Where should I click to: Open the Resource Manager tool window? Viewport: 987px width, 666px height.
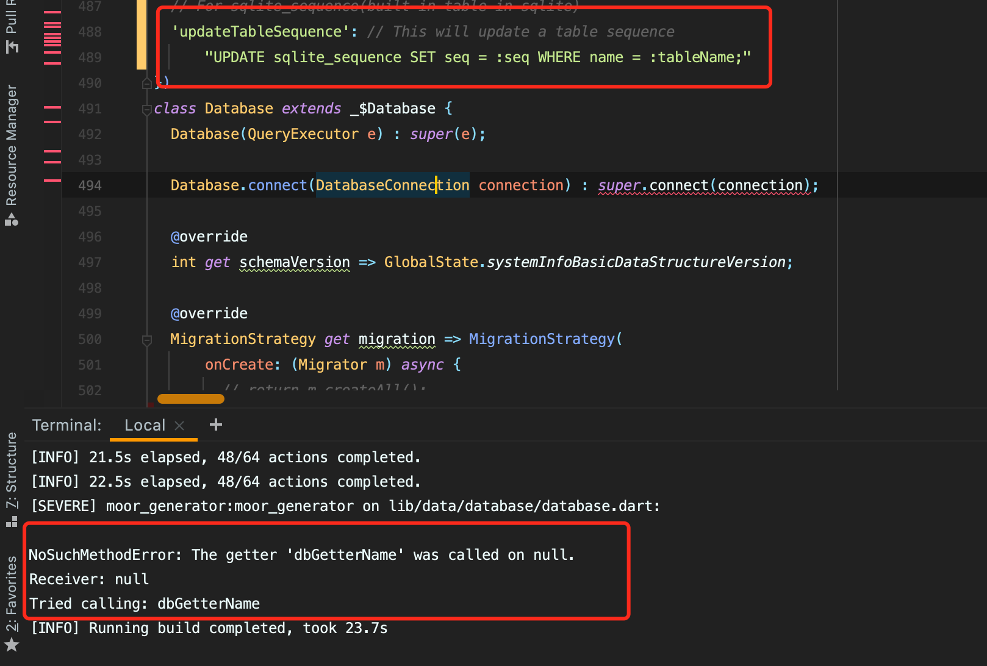11,152
